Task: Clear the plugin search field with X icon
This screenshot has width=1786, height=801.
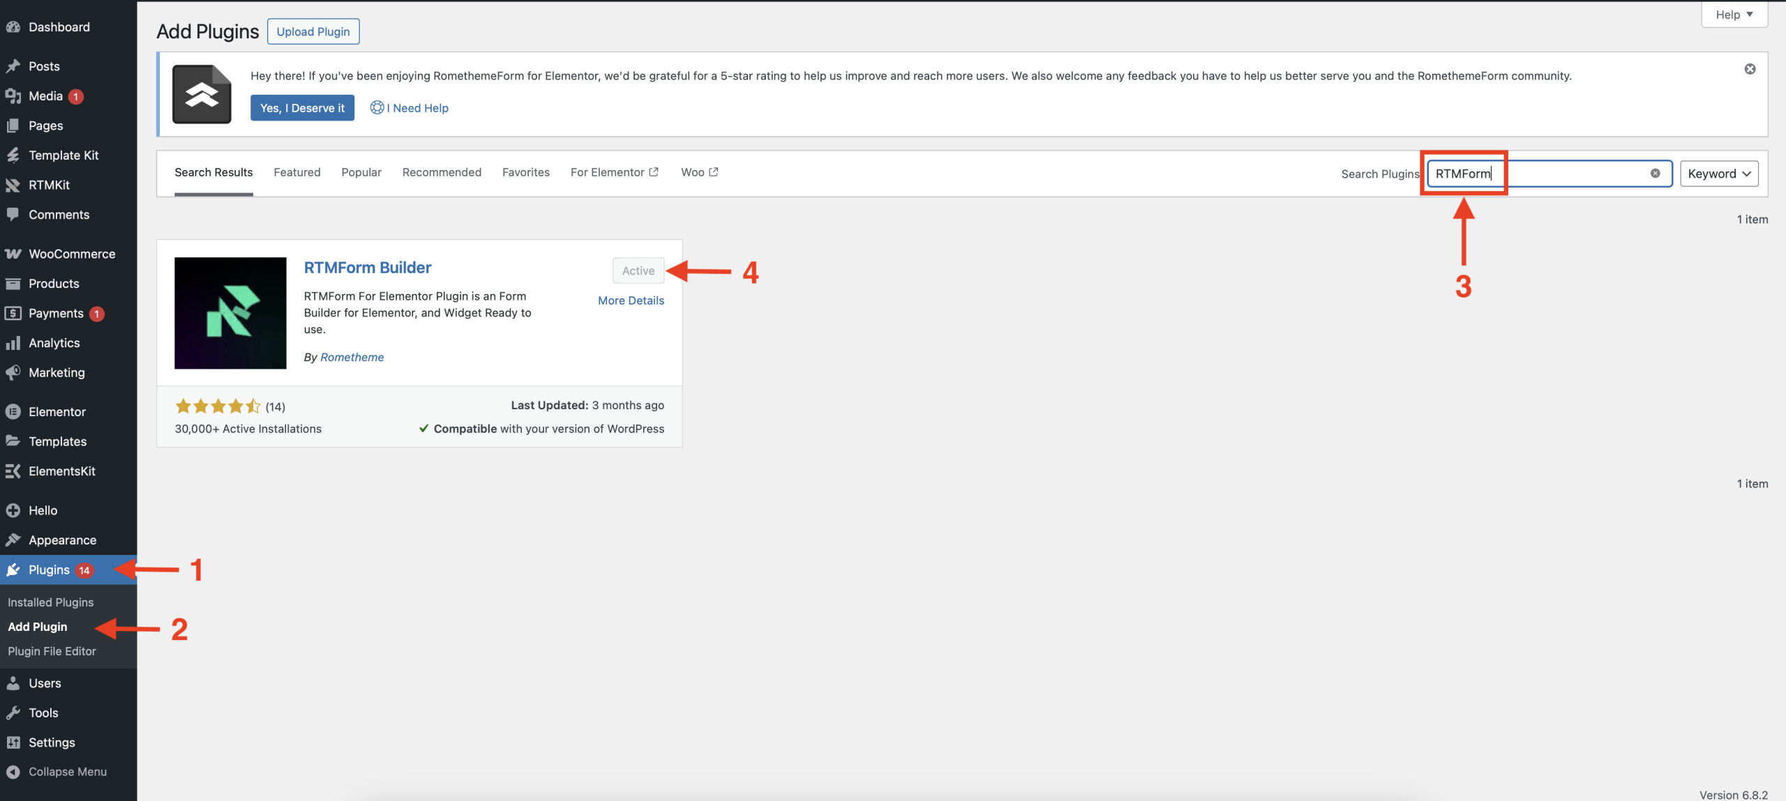Action: click(x=1655, y=174)
